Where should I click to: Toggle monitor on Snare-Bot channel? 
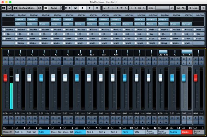point(65,122)
